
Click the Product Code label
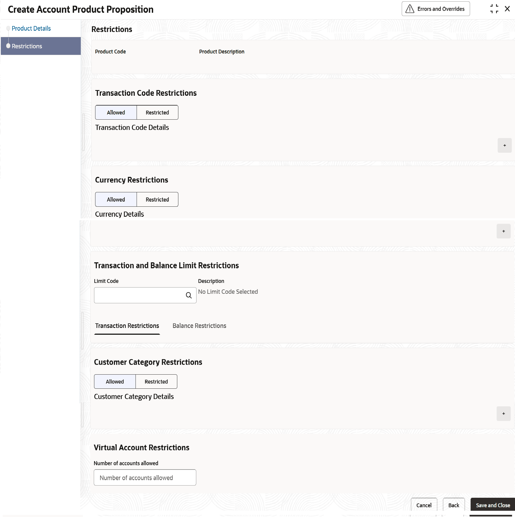tap(110, 52)
